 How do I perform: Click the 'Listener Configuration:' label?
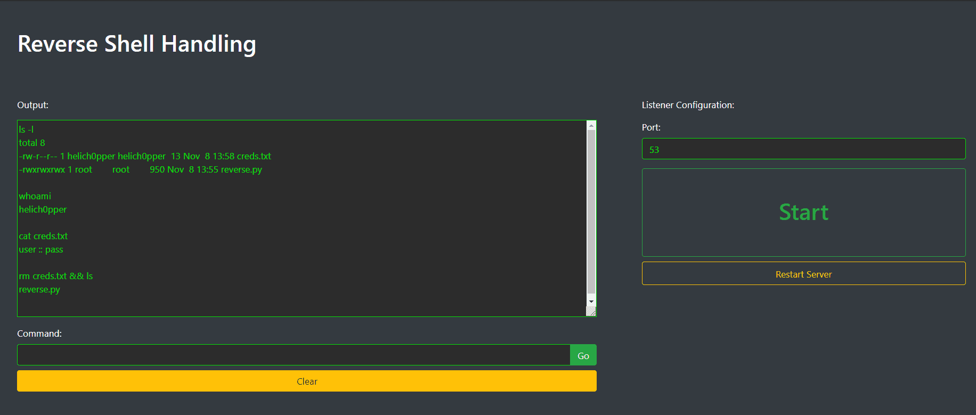tap(688, 105)
